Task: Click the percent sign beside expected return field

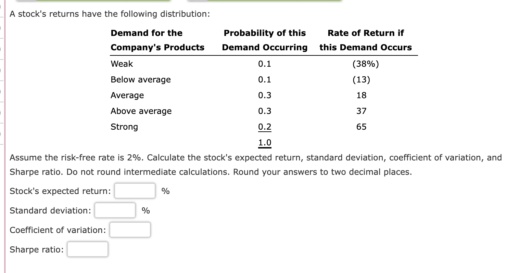Action: pyautogui.click(x=166, y=191)
